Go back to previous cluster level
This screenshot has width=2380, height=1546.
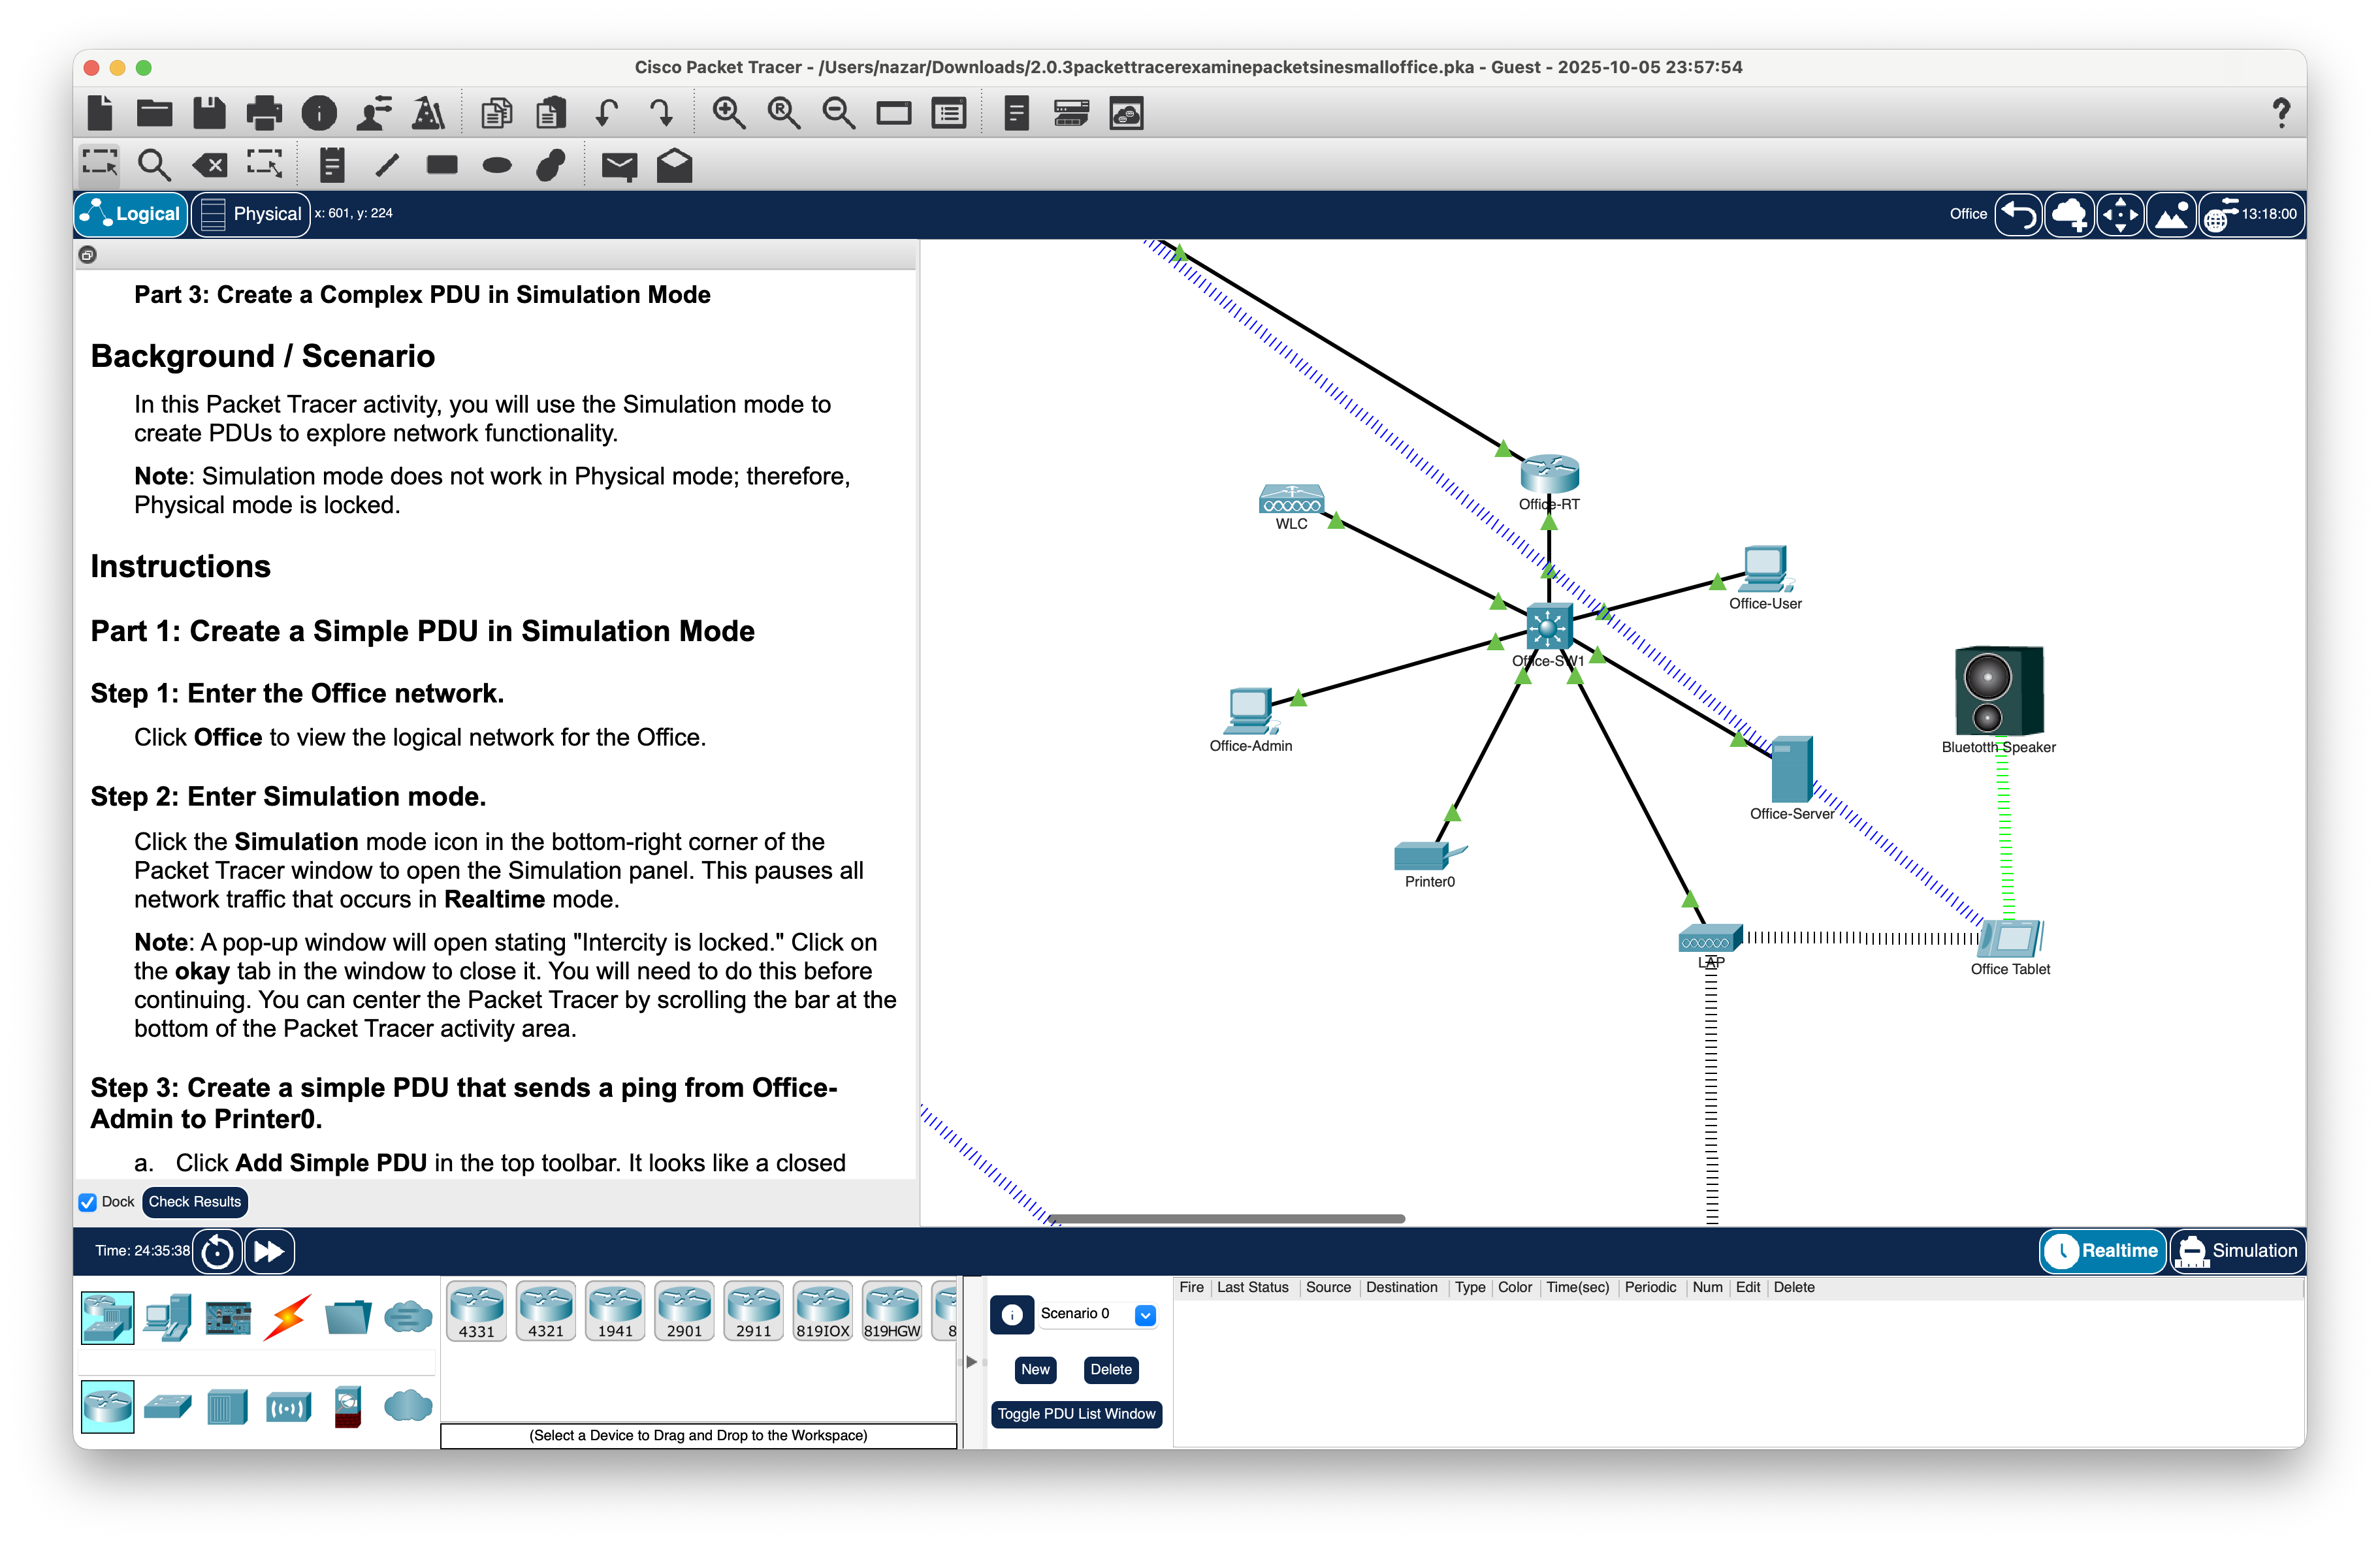[2018, 214]
